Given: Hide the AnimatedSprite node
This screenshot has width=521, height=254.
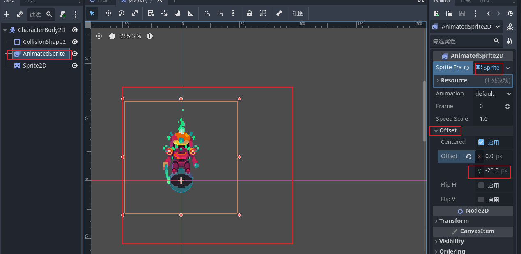Looking at the screenshot, I should click(75, 54).
